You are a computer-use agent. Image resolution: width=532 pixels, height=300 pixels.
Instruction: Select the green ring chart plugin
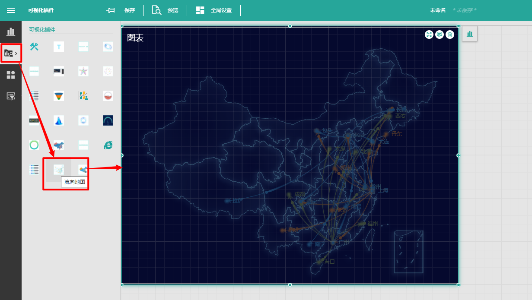[x=34, y=145]
